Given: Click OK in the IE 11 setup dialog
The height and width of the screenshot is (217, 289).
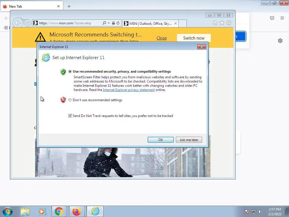Looking at the screenshot, I should (161, 140).
